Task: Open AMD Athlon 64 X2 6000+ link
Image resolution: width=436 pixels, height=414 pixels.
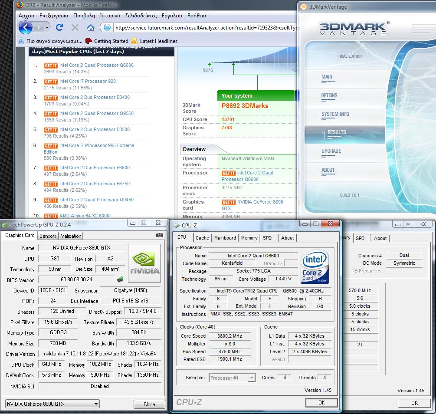Action: 85,216
